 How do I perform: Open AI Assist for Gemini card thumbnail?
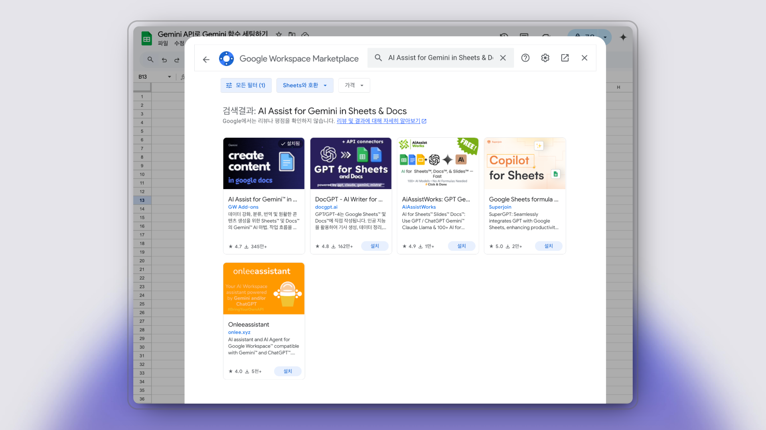point(264,163)
